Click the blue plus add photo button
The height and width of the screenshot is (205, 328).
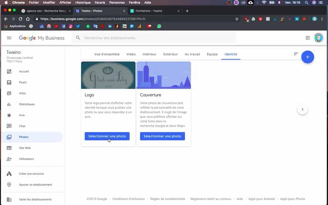point(307,57)
